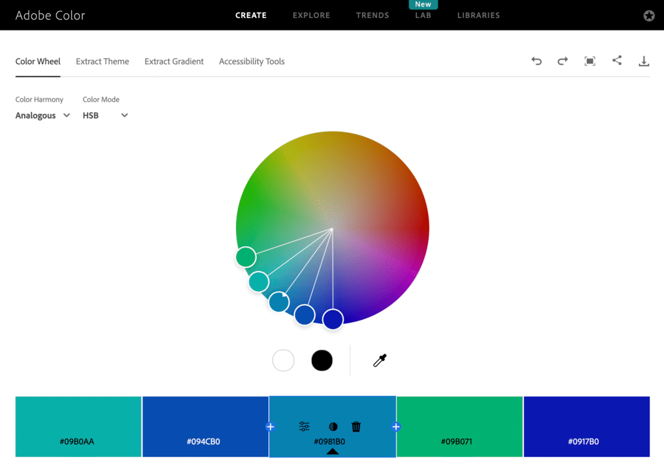This screenshot has height=475, width=664.
Task: Download the color palette
Action: tap(644, 60)
